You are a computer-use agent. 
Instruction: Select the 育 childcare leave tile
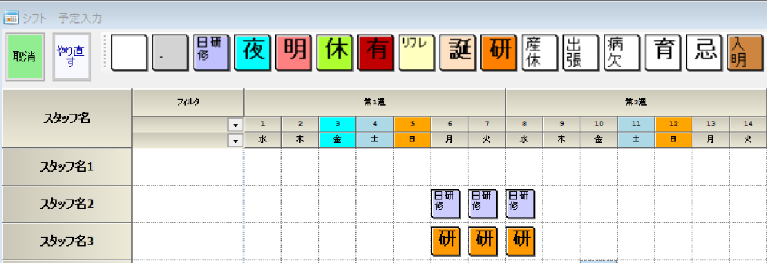[663, 52]
